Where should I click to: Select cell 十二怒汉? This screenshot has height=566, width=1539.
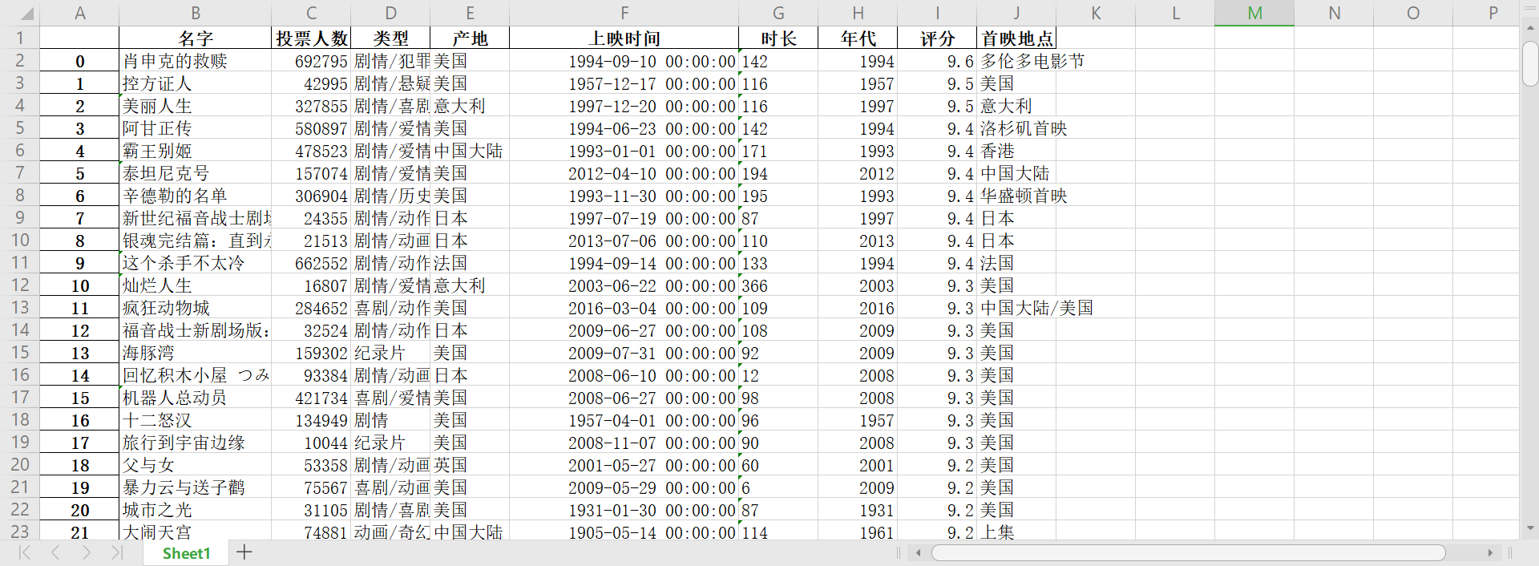pos(196,420)
